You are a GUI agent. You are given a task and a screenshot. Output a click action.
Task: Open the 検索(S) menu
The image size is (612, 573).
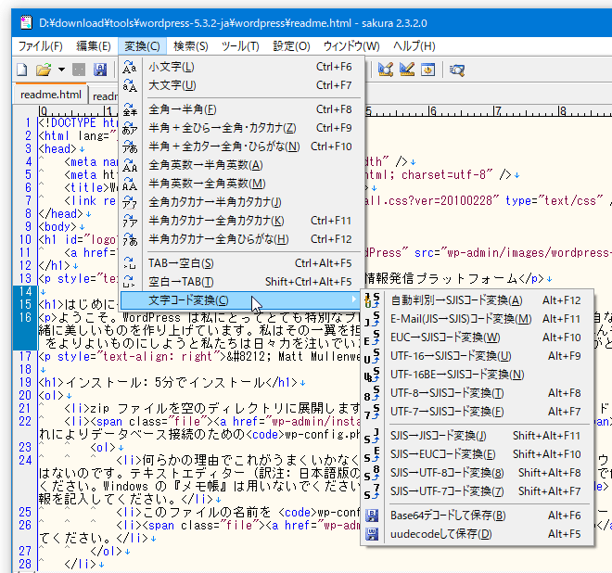click(190, 46)
